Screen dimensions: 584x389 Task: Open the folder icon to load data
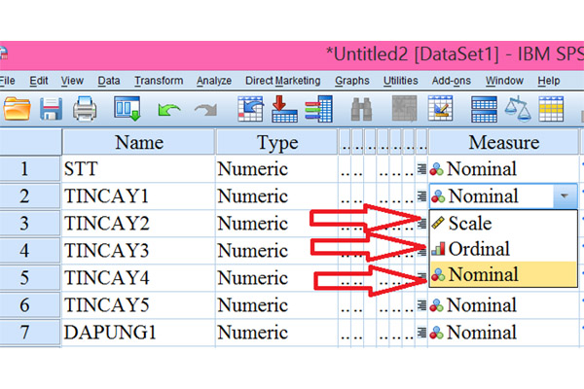17,109
